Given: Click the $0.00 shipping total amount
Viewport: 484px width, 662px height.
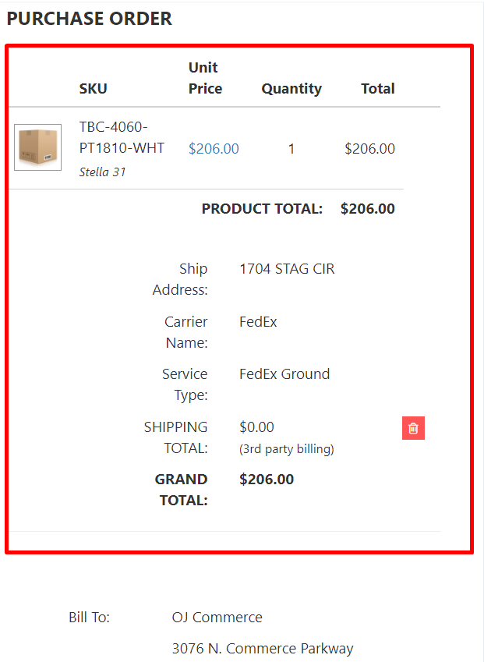Looking at the screenshot, I should click(x=256, y=427).
